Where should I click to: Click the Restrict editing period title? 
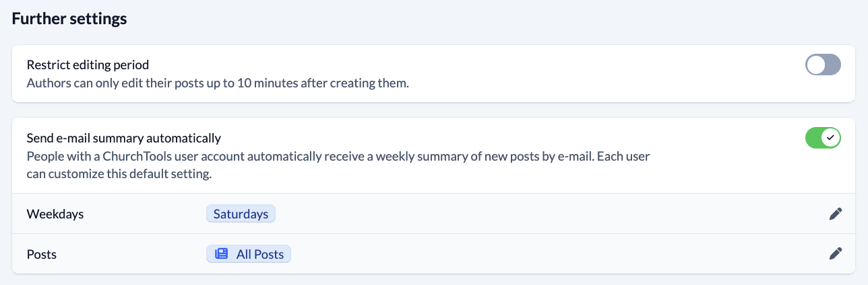(88, 65)
